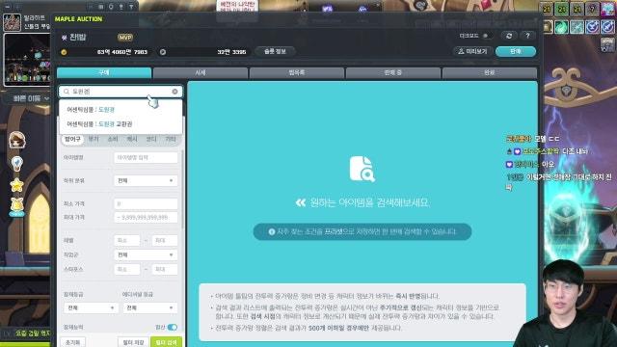Click the magnifier icon in the search field
This screenshot has height=347, width=617.
click(x=67, y=92)
